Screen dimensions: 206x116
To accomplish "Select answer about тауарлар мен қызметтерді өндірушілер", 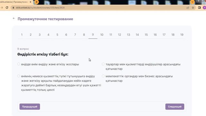I will tap(103, 64).
